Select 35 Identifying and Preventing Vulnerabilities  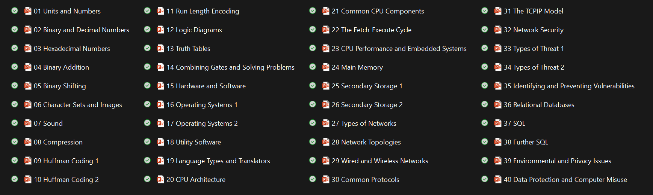coord(569,86)
